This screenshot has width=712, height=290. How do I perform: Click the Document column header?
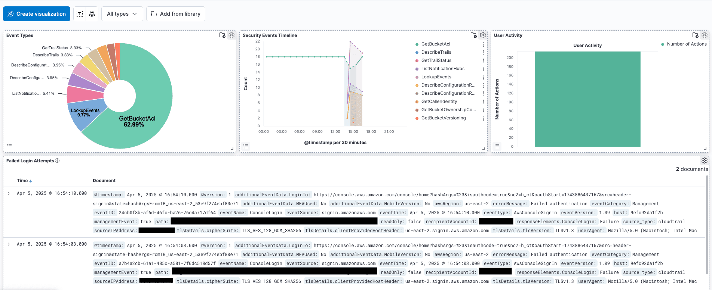click(x=104, y=181)
